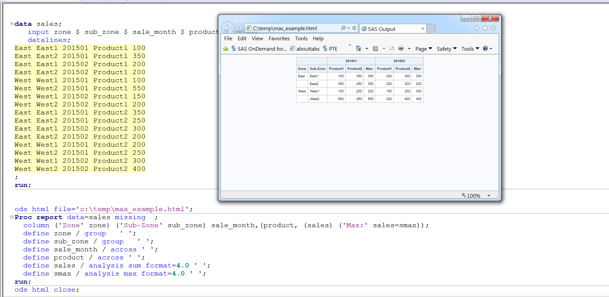609x297 pixels.
Task: Open the abouttabs favorites link
Action: coord(305,49)
